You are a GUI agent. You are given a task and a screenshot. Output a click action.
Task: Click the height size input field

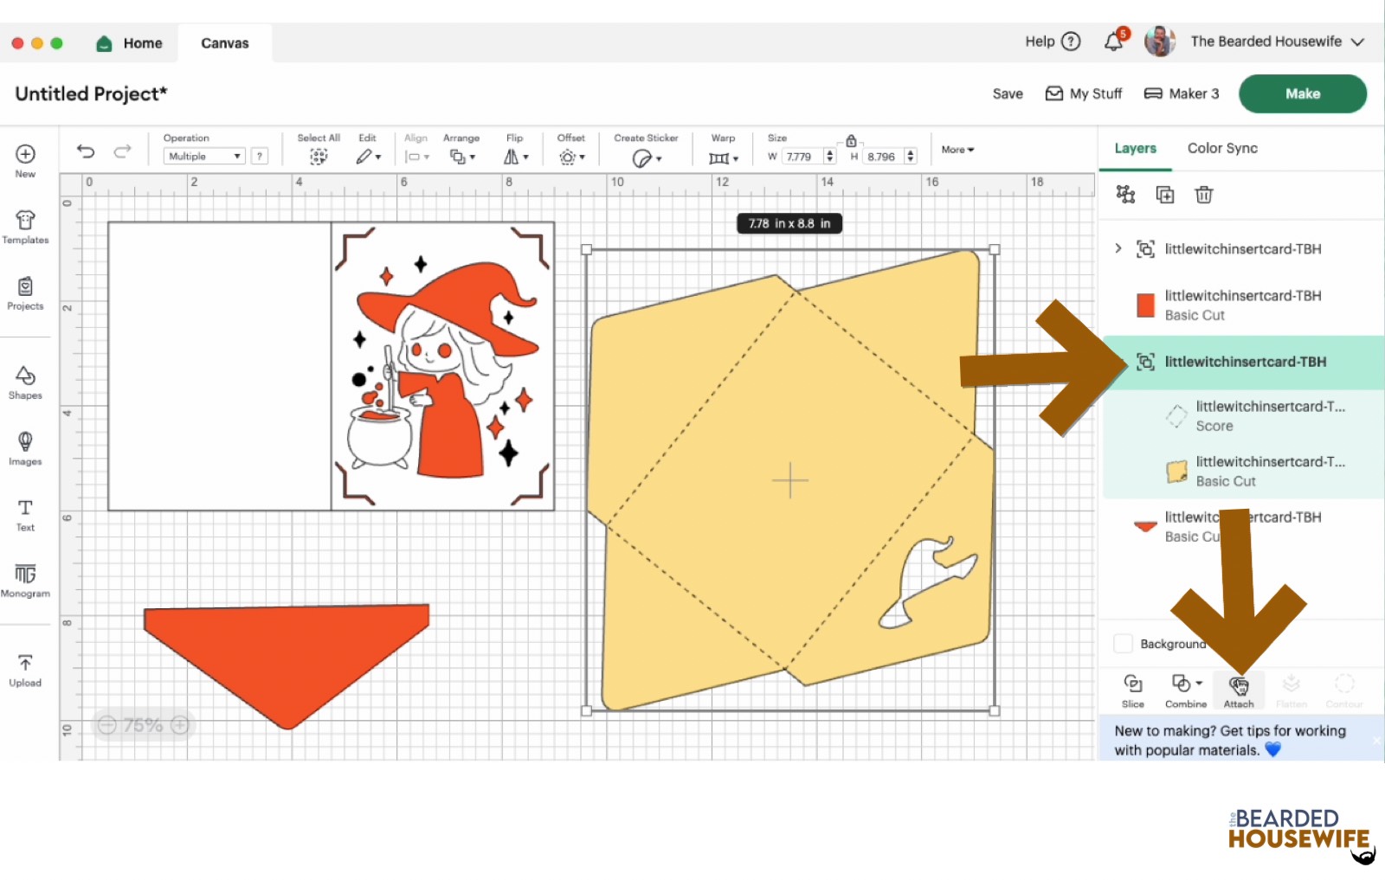pyautogui.click(x=885, y=157)
